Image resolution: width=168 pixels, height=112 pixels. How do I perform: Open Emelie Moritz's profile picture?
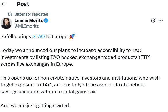6,23
